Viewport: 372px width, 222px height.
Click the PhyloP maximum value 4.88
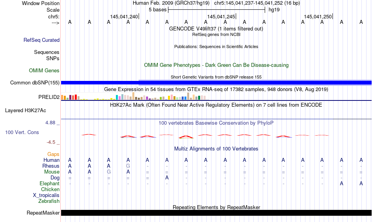[x=50, y=123]
